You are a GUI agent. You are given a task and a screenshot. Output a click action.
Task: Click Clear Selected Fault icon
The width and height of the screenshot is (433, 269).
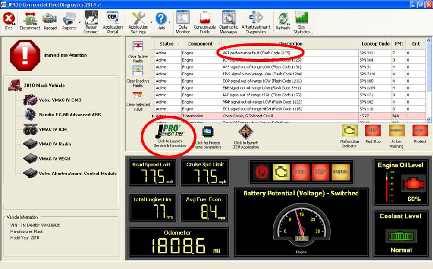[138, 96]
